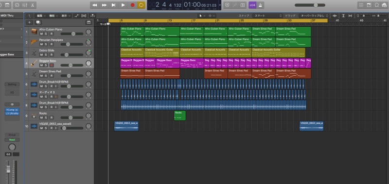Open the Editors (scissors) button
The image size is (389, 184).
pyautogui.click(x=33, y=5)
